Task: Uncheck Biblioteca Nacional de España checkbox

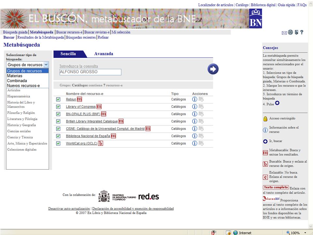Action: pos(58,136)
